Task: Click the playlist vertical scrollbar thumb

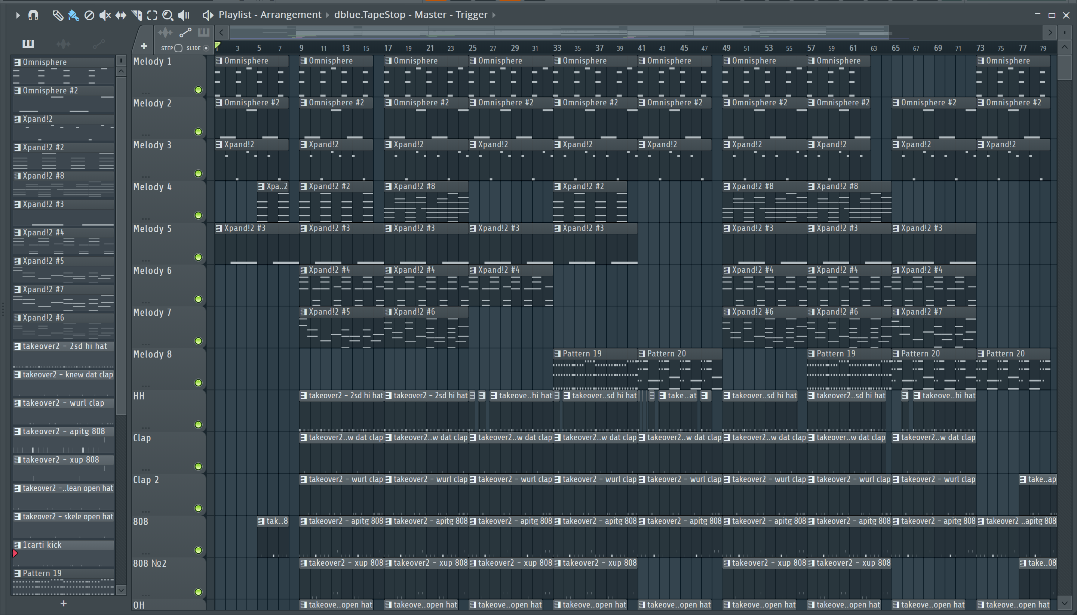Action: tap(1064, 68)
